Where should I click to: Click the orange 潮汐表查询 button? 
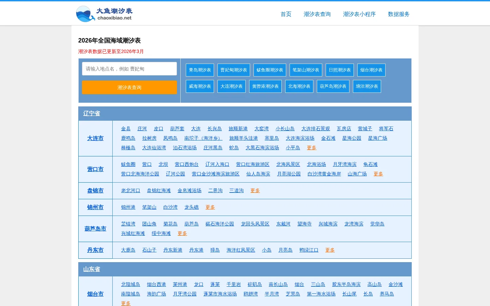click(129, 87)
